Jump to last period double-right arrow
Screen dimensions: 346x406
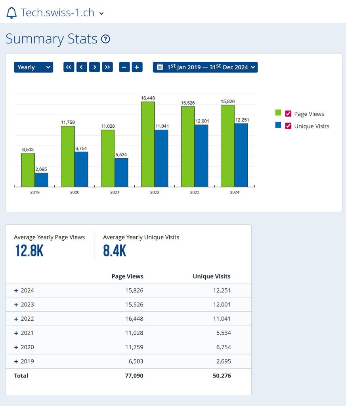107,67
